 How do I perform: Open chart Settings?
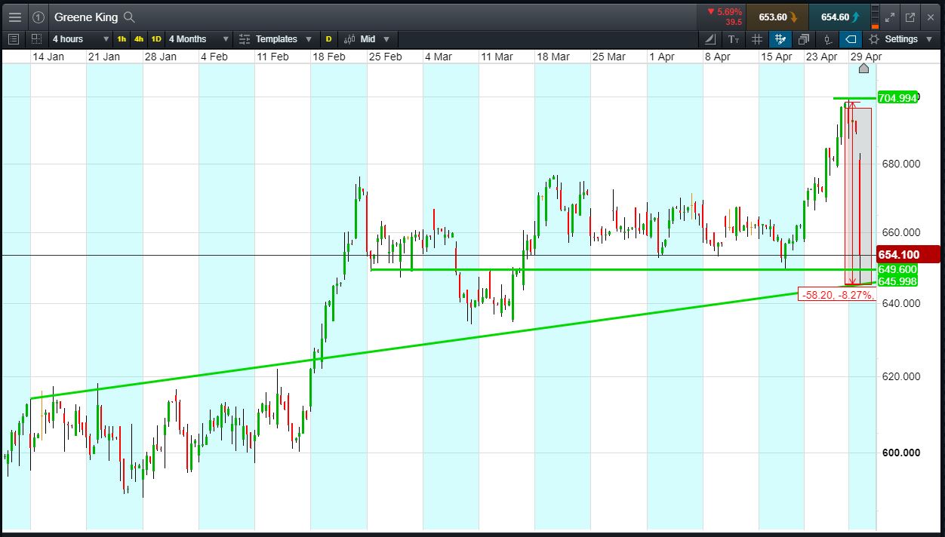[900, 39]
